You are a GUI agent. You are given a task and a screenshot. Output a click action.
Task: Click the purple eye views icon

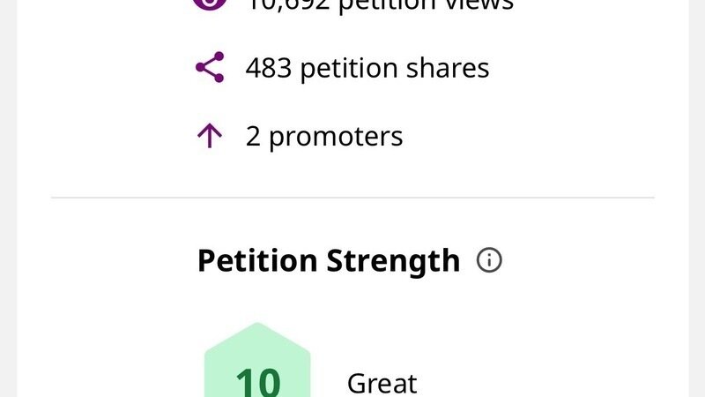tap(210, 4)
